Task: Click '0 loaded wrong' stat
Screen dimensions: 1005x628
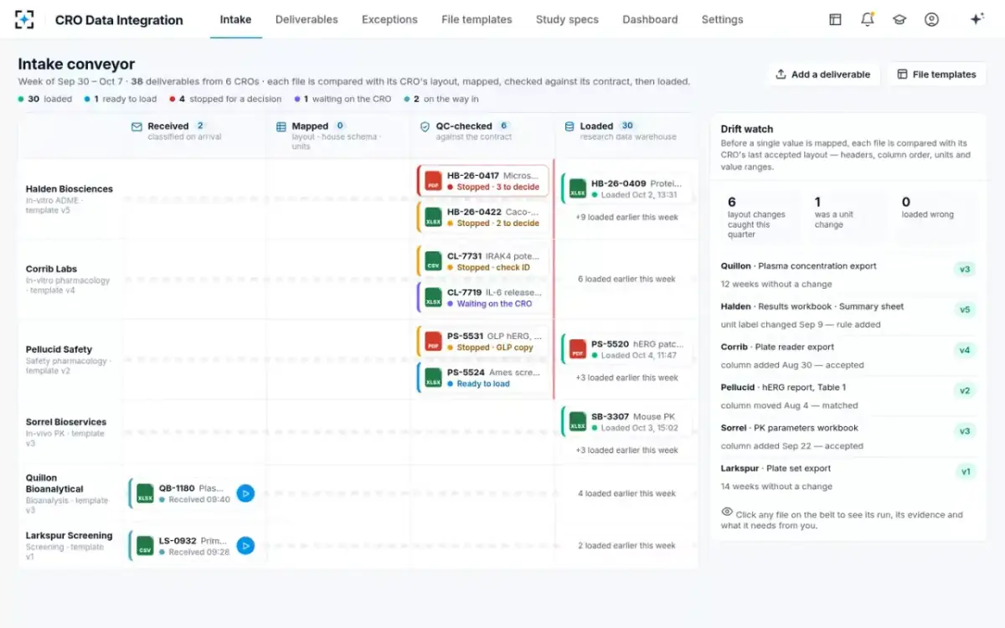Action: coord(935,219)
